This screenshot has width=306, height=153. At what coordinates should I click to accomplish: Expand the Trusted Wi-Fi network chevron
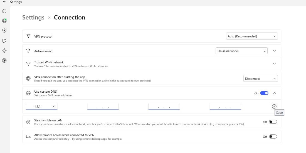point(274,64)
